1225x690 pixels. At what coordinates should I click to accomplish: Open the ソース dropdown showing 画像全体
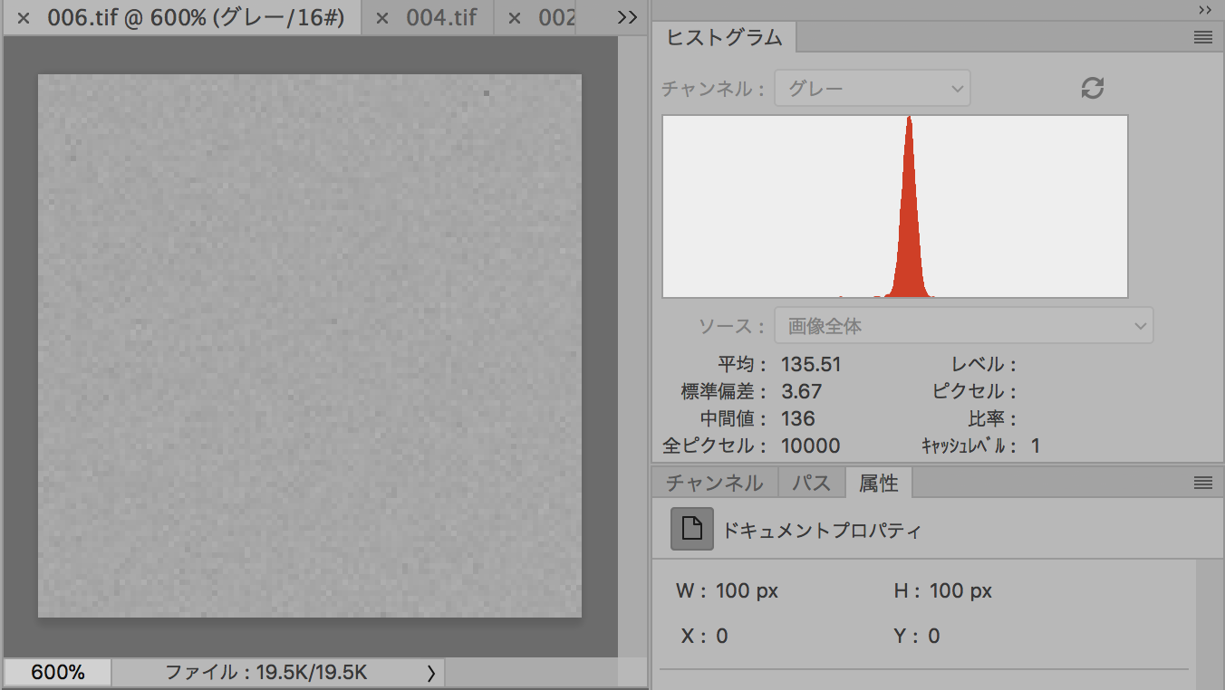tap(963, 326)
